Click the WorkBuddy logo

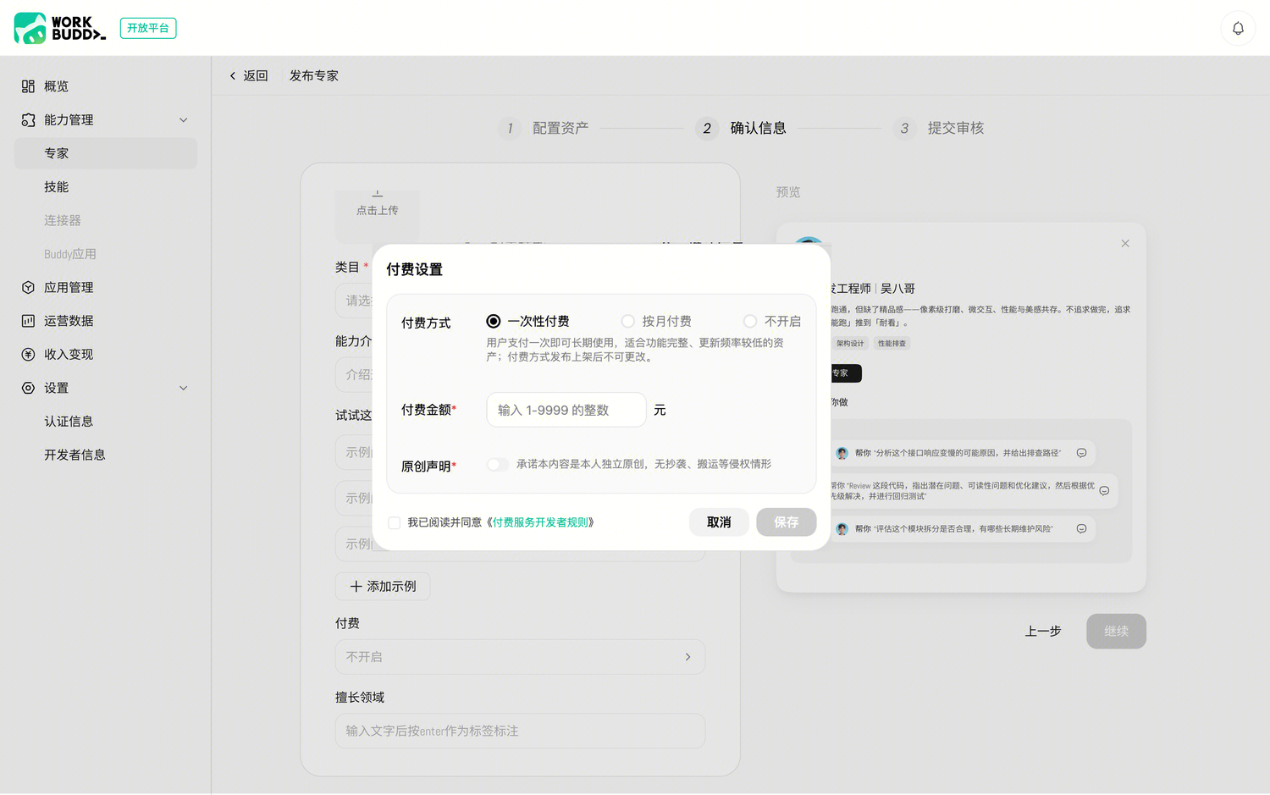60,28
